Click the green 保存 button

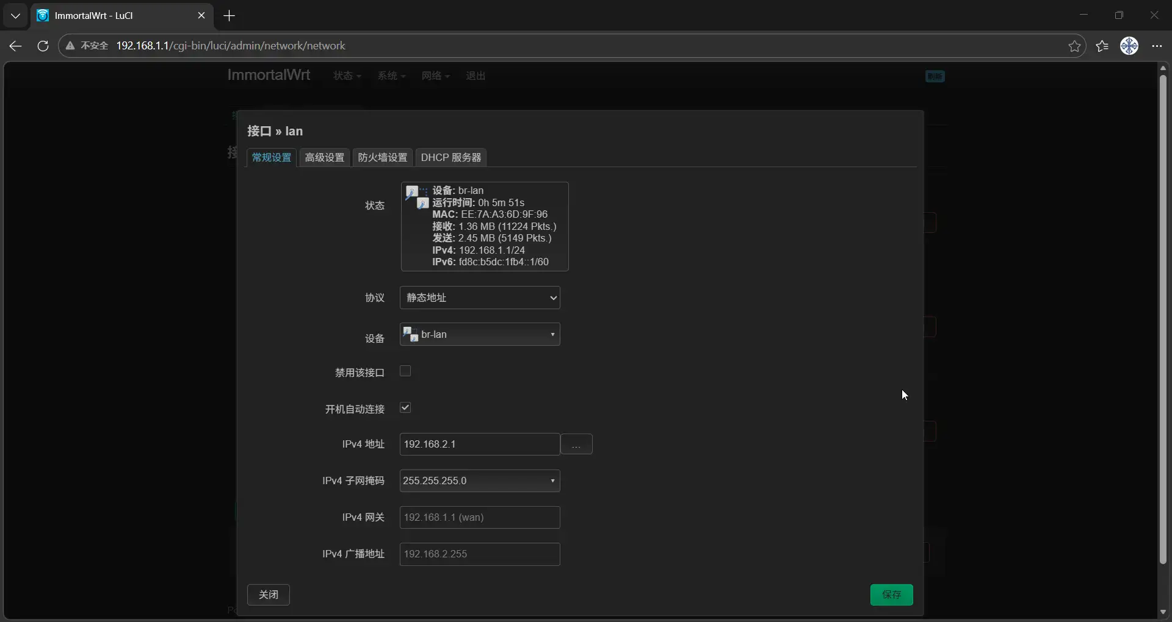[x=891, y=595]
